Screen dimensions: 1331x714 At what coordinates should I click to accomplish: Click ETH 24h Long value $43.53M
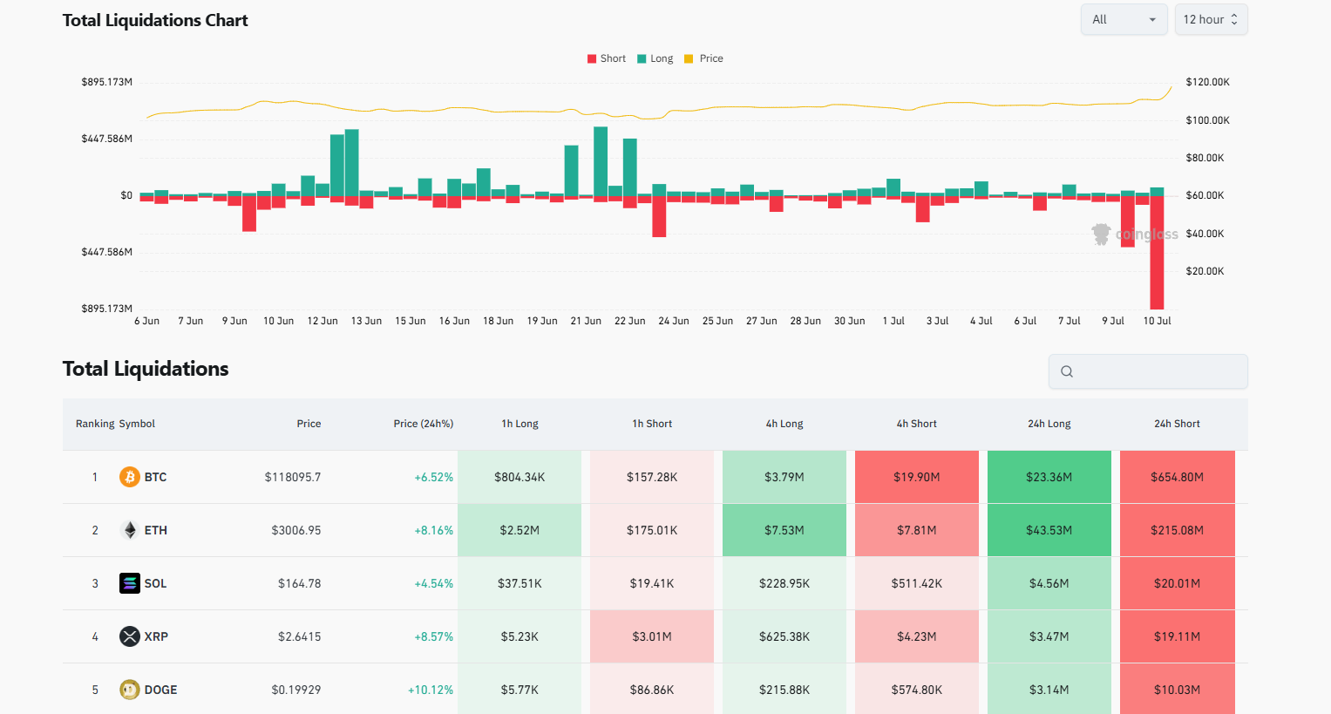pos(1049,530)
